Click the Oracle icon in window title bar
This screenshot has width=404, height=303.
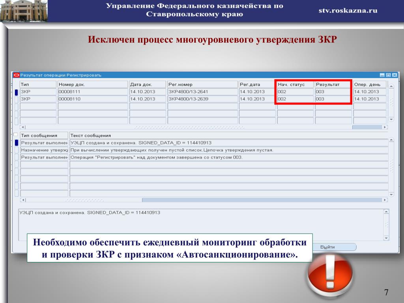(x=17, y=75)
